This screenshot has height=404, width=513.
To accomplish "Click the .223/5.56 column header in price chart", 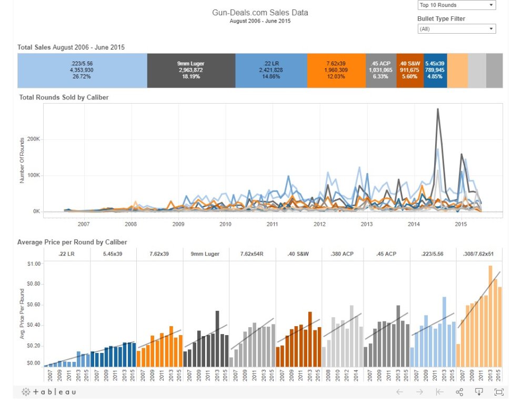I will [433, 254].
